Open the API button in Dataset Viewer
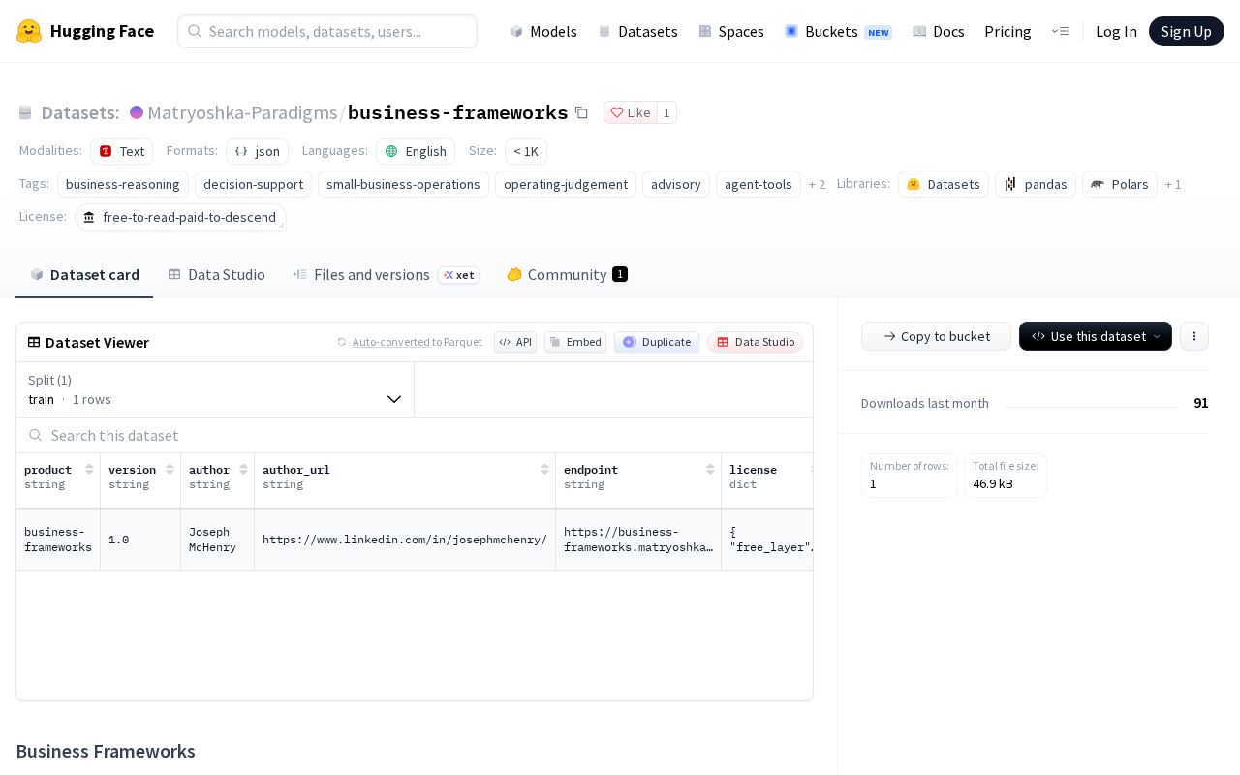This screenshot has height=775, width=1240. 515,342
